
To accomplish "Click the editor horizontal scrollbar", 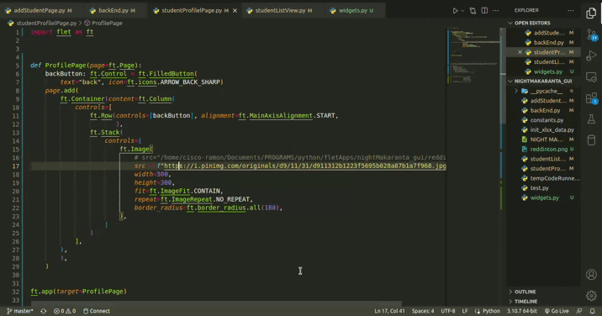I will [x=216, y=303].
